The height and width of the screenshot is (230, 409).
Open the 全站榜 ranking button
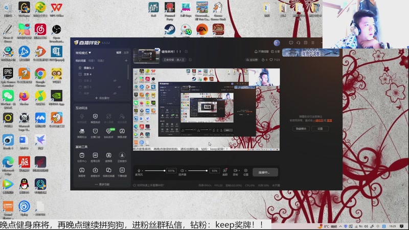tap(252, 60)
